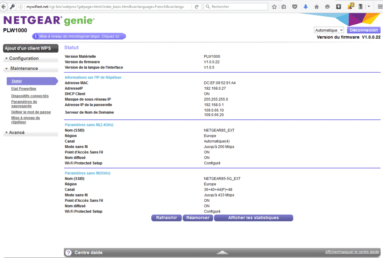This screenshot has width=383, height=258.
Task: Click DNS server value 109.0.66.10
Action: click(214, 110)
